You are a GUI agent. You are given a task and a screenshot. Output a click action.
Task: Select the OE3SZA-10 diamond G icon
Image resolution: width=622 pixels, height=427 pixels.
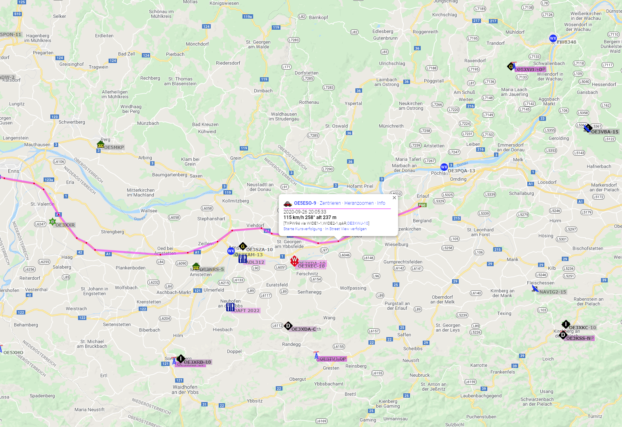(x=243, y=246)
